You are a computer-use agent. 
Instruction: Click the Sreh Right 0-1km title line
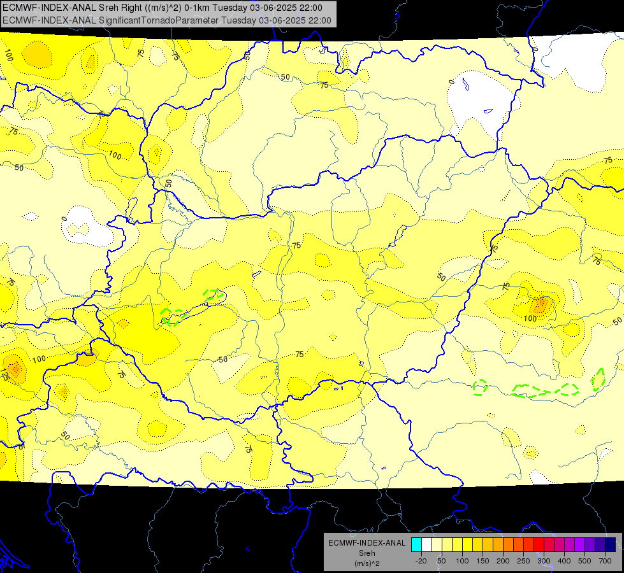pos(163,8)
